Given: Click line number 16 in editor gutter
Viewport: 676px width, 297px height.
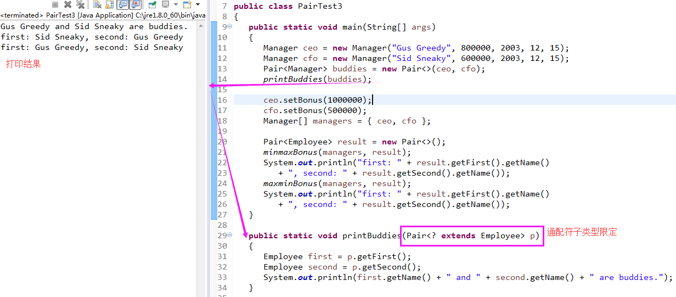Looking at the screenshot, I should (222, 100).
